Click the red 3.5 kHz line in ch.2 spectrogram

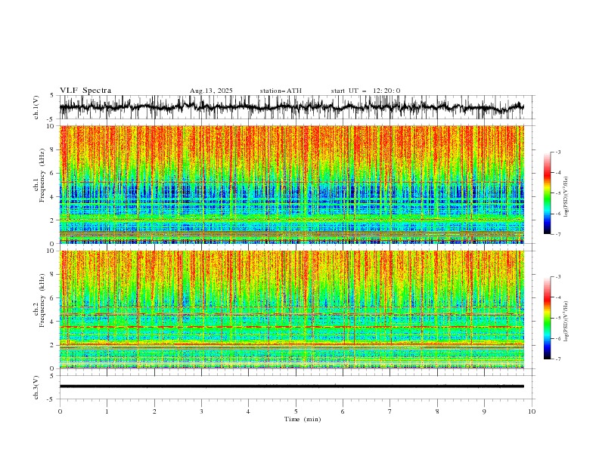click(x=292, y=327)
